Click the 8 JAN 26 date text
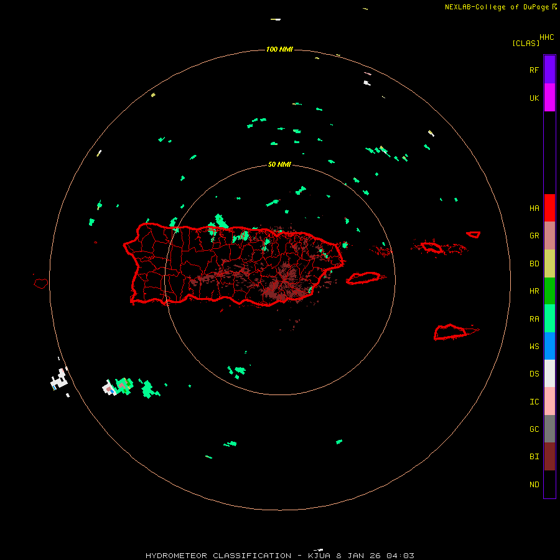The height and width of the screenshot is (560, 560). tap(360, 556)
